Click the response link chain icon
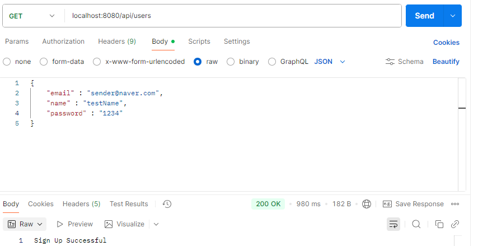The height and width of the screenshot is (246, 478). [x=455, y=224]
